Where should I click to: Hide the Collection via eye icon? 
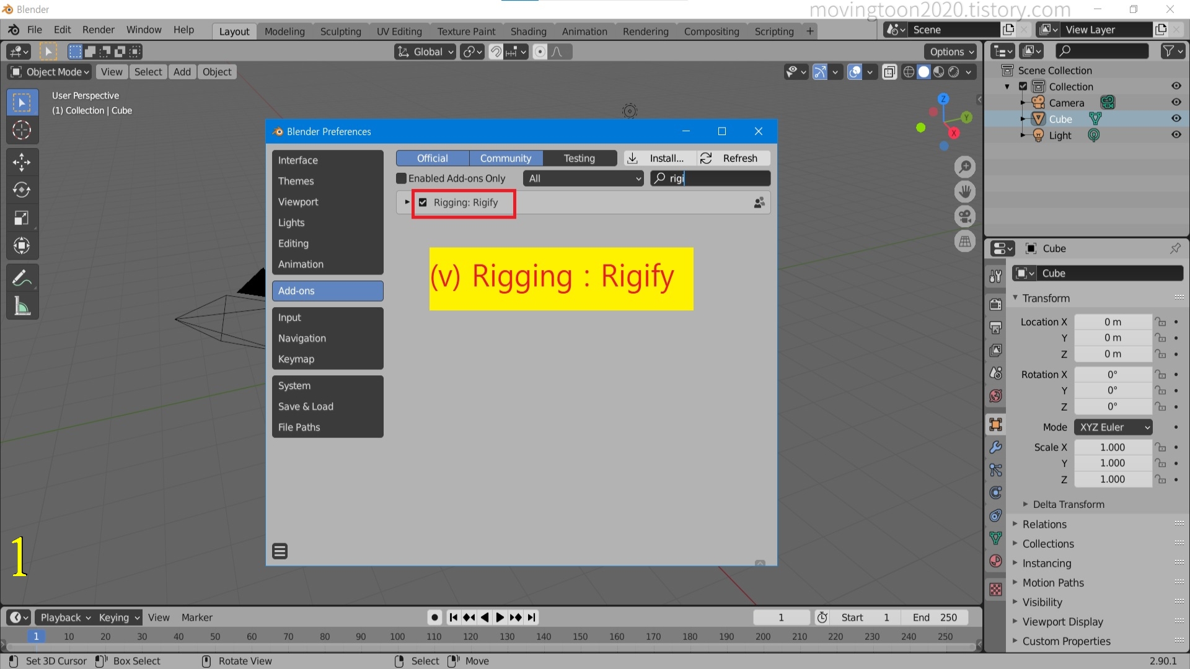click(x=1176, y=86)
